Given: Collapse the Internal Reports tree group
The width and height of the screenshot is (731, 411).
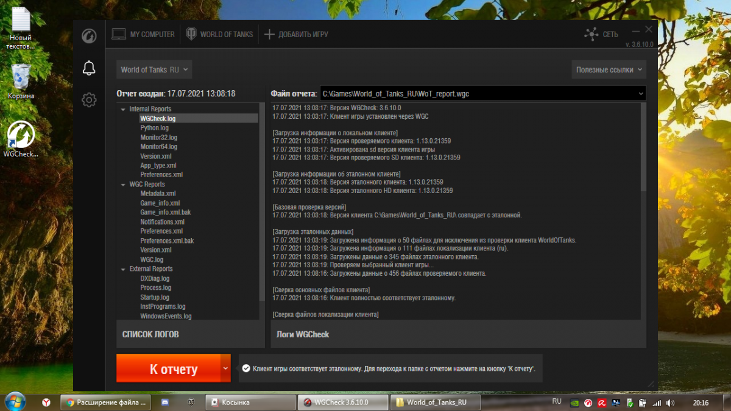Looking at the screenshot, I should tap(124, 110).
